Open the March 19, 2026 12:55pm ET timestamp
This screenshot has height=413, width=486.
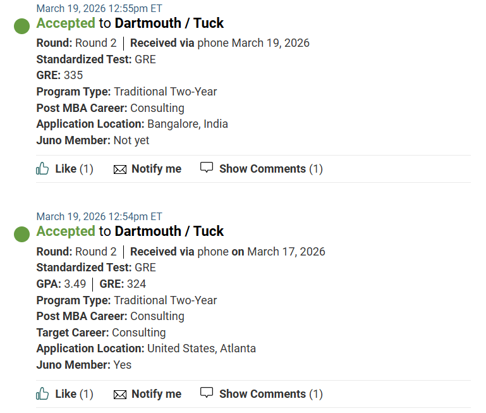pos(99,8)
